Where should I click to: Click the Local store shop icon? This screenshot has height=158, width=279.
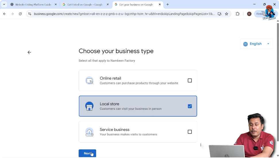tap(89, 106)
